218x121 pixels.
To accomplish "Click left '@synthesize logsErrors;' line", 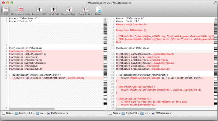I will [x=56, y=57].
